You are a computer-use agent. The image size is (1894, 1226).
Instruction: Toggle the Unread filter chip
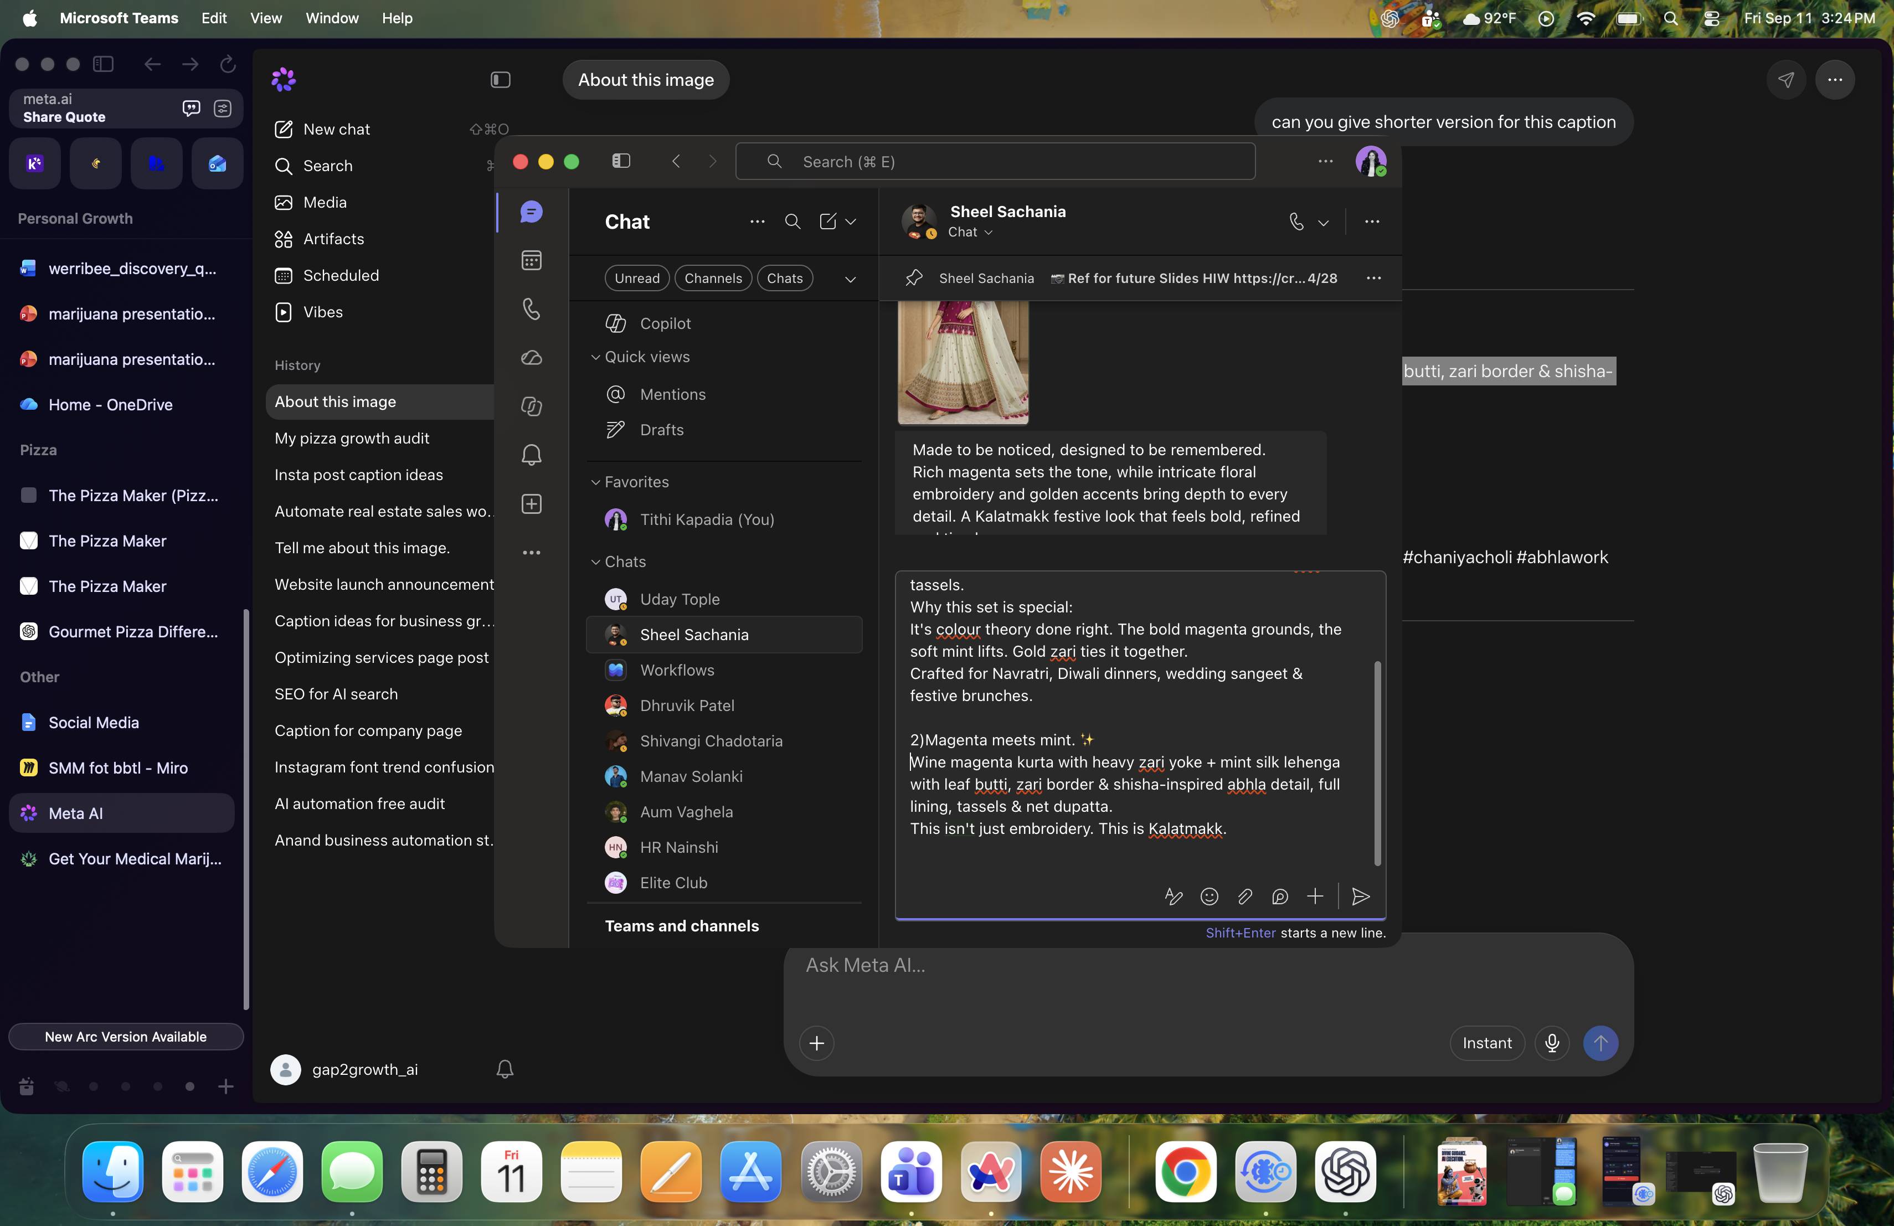tap(637, 279)
